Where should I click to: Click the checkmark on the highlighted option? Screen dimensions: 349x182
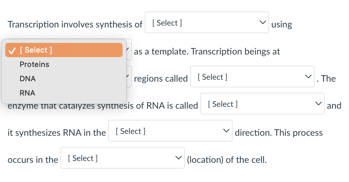[12, 50]
